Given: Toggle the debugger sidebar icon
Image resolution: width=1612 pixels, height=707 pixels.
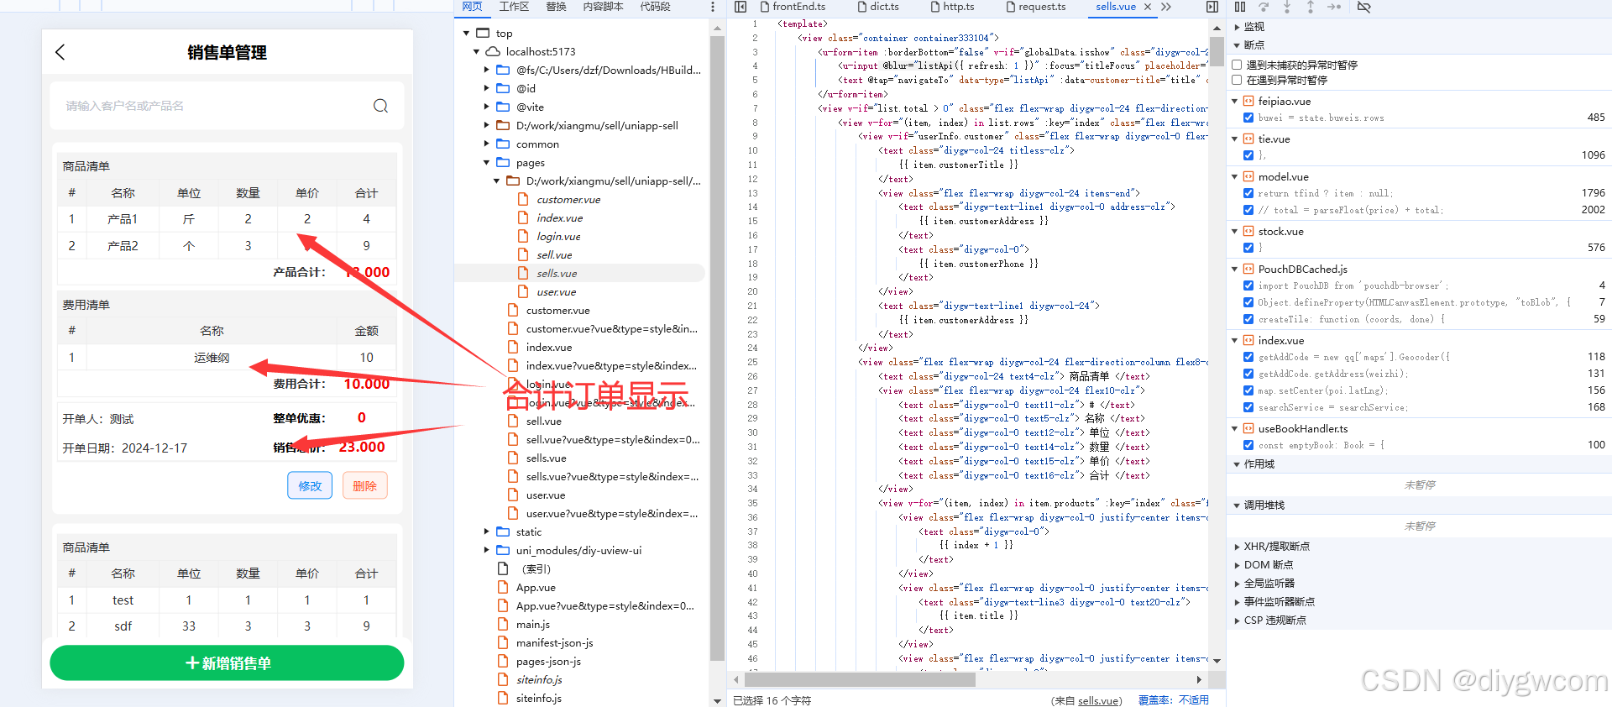Looking at the screenshot, I should (1212, 7).
